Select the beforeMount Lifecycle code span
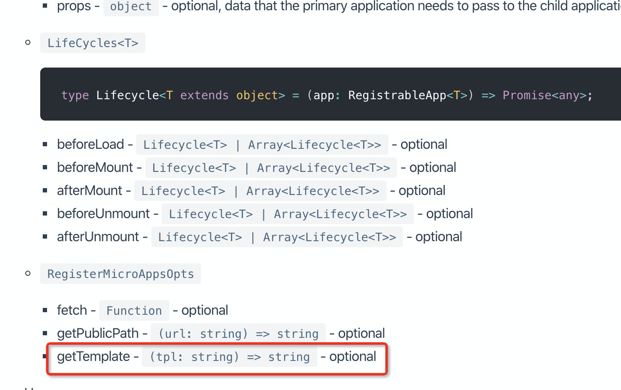Screen dimensions: 621x390 pos(271,167)
